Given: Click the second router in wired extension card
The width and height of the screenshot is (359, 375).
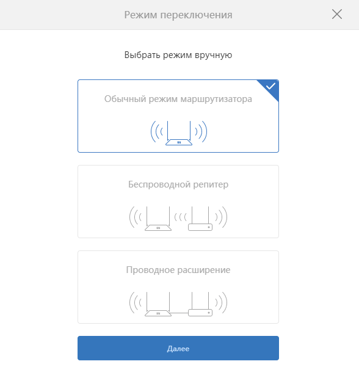Looking at the screenshot, I should pyautogui.click(x=200, y=304).
